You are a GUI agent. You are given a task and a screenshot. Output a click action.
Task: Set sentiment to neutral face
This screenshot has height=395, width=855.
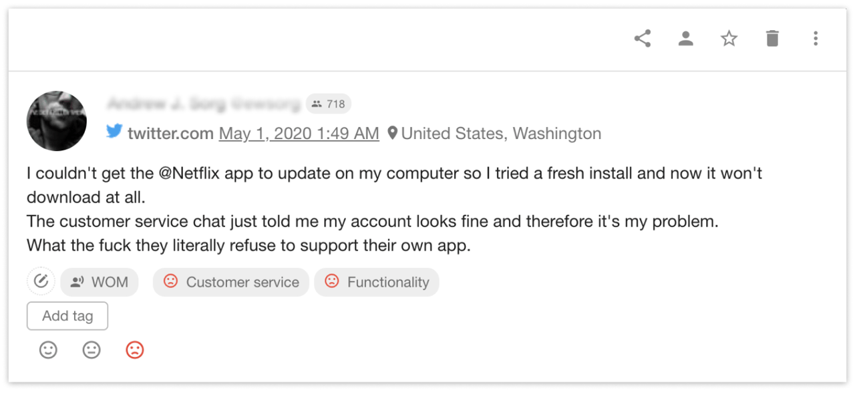92,350
